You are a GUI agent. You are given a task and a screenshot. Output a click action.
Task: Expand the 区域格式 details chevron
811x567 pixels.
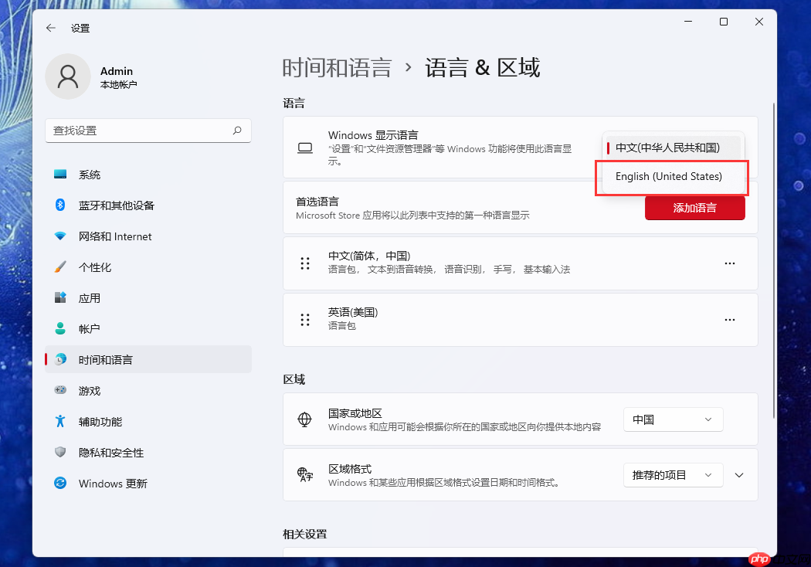739,474
